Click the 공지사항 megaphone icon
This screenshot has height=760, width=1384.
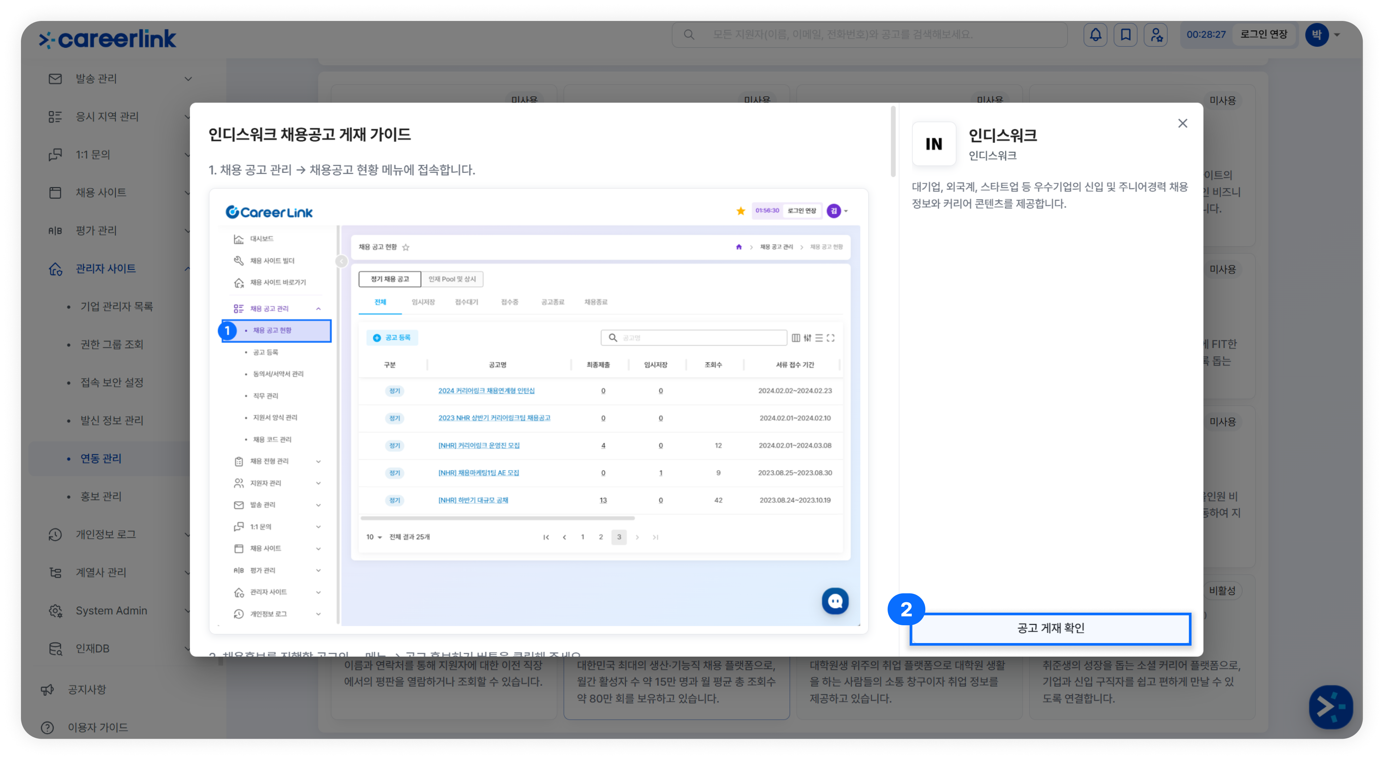click(48, 689)
